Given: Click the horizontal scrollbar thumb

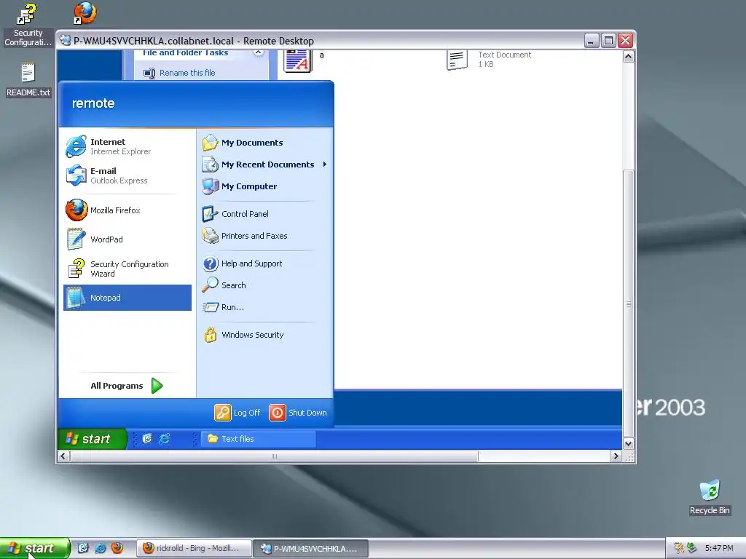Looking at the screenshot, I should pos(274,456).
